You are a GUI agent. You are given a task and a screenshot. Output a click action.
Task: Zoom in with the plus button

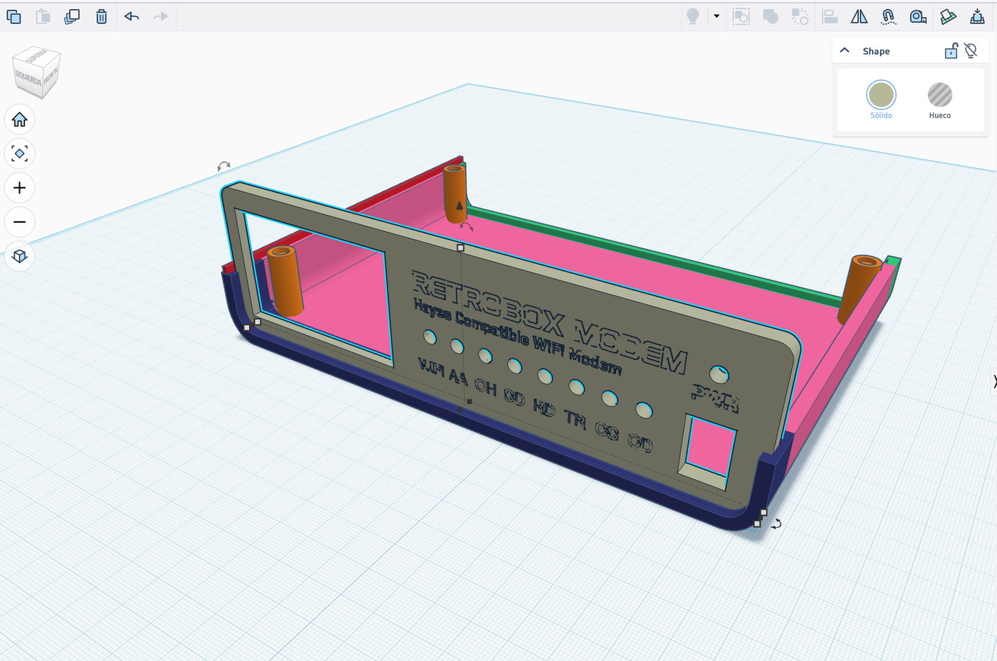click(19, 188)
